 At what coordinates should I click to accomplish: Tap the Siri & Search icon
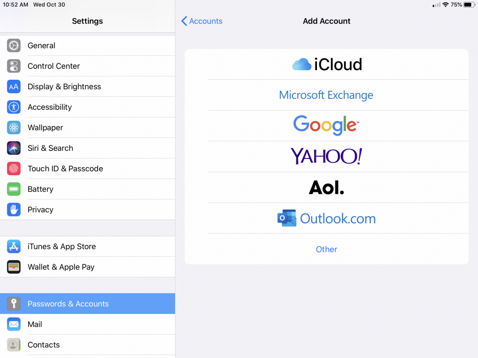point(14,148)
